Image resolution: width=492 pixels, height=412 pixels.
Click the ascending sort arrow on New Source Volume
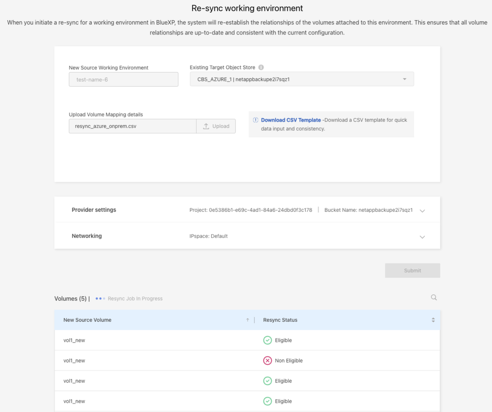(x=248, y=320)
